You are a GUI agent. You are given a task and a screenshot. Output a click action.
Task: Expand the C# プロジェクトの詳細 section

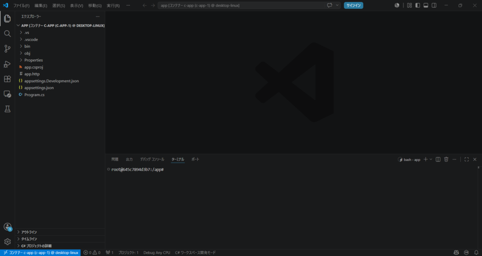pos(60,246)
